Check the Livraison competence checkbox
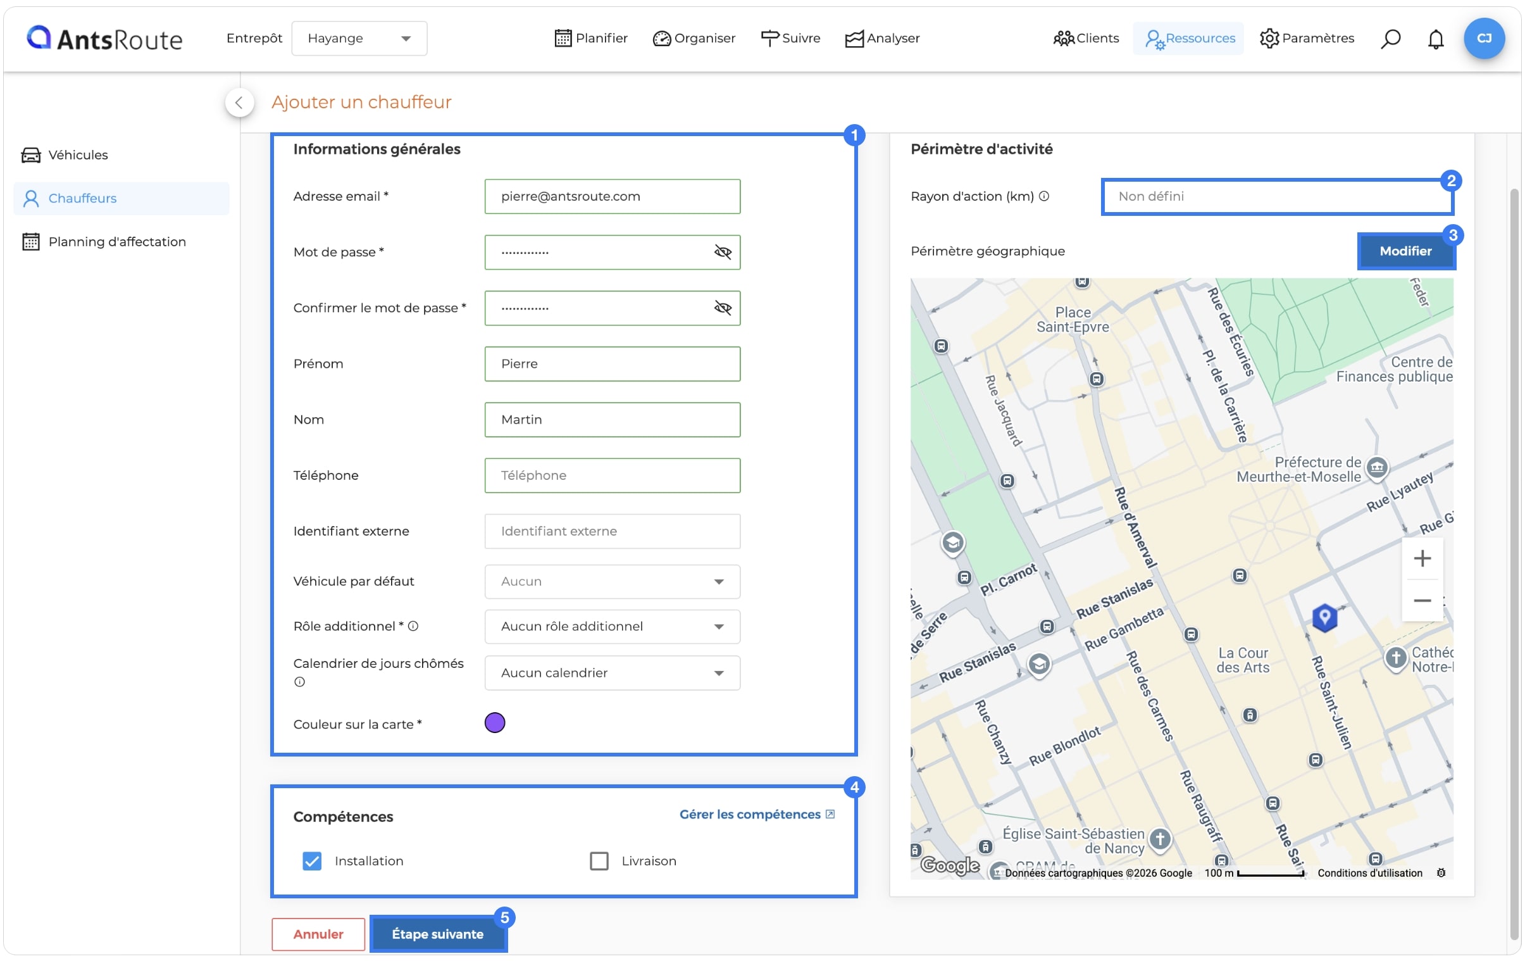Screen dimensions: 1525x961 (x=599, y=861)
